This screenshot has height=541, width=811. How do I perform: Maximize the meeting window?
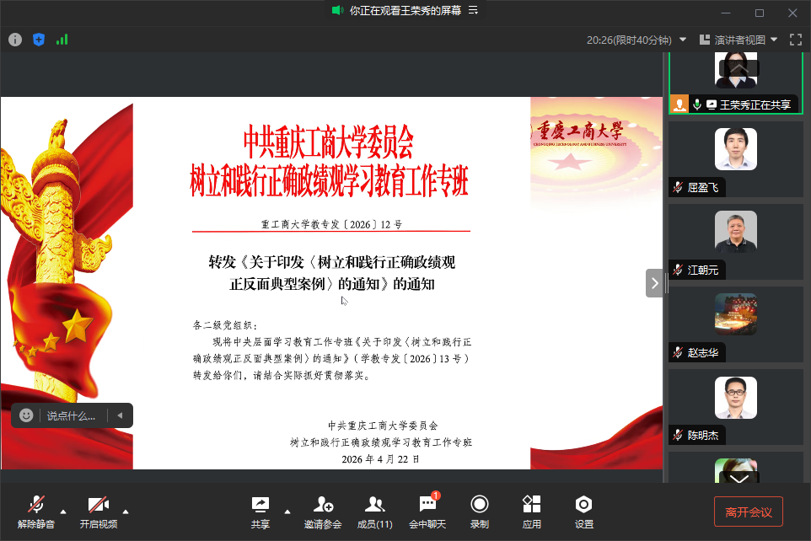[x=760, y=13]
